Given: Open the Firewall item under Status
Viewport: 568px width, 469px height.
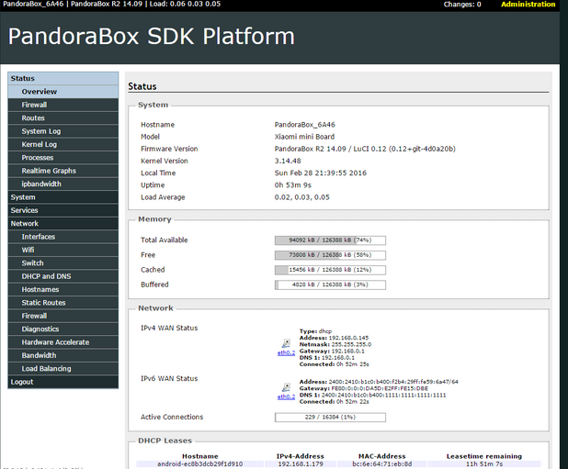Looking at the screenshot, I should click(63, 105).
